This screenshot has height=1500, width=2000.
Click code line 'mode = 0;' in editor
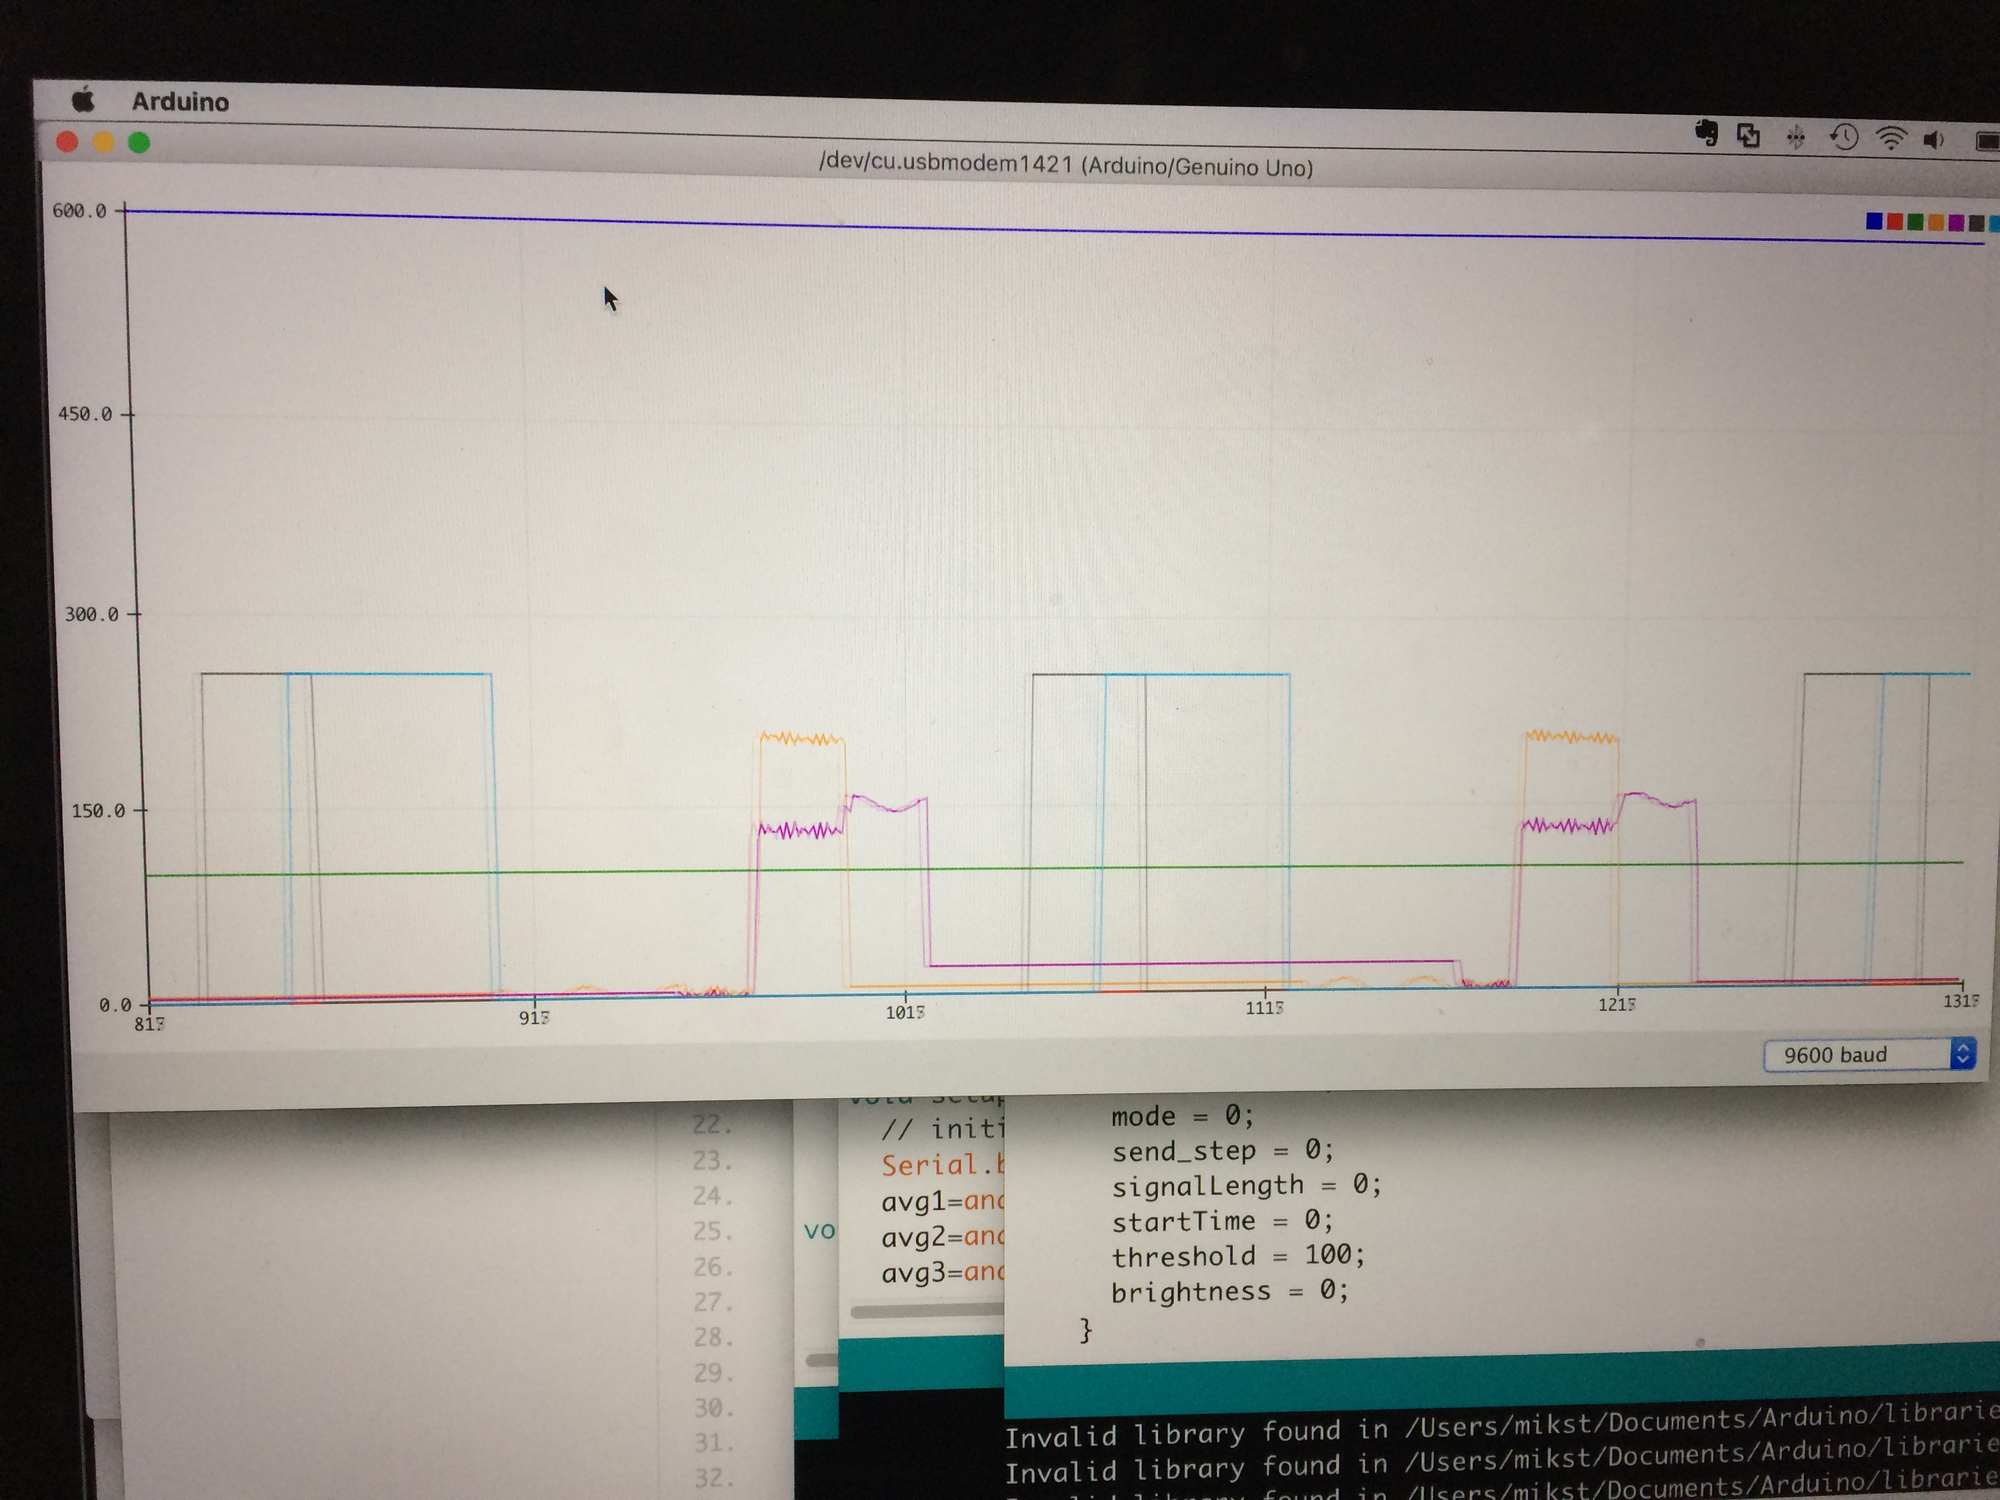[x=1183, y=1116]
